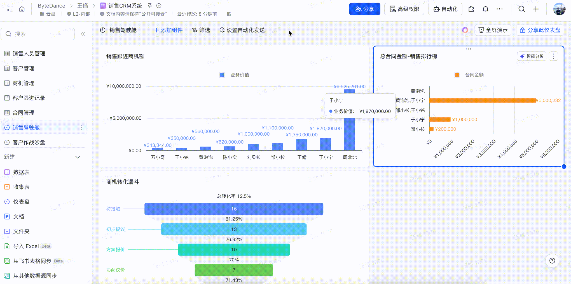The height and width of the screenshot is (284, 571).
Task: Toggle the top-left sidebar expand icon
Action: pyautogui.click(x=10, y=9)
